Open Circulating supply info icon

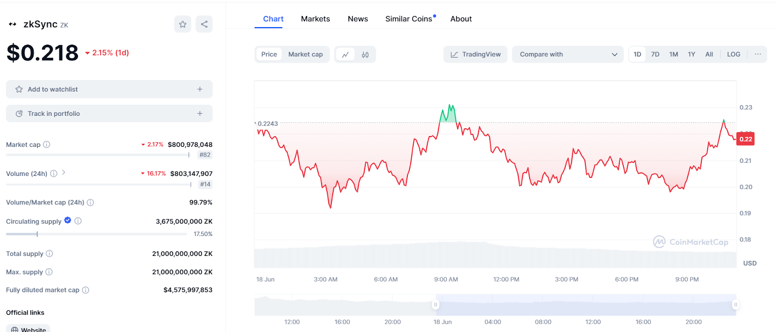click(x=78, y=221)
